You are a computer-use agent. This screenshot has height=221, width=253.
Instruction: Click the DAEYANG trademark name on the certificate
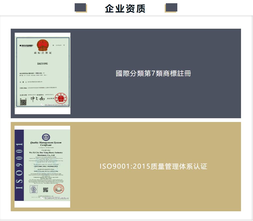[42, 64]
